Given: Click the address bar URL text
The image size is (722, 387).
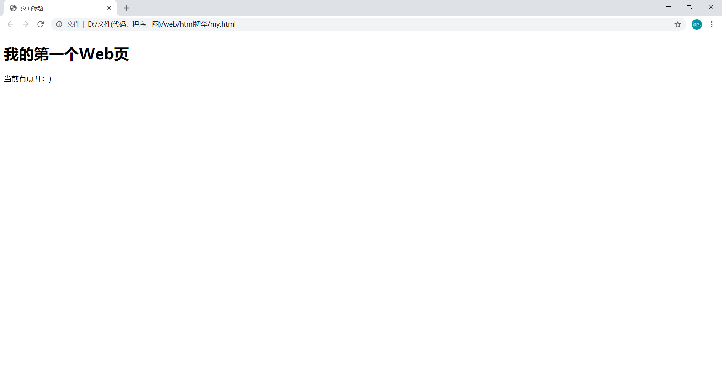Looking at the screenshot, I should pos(161,24).
